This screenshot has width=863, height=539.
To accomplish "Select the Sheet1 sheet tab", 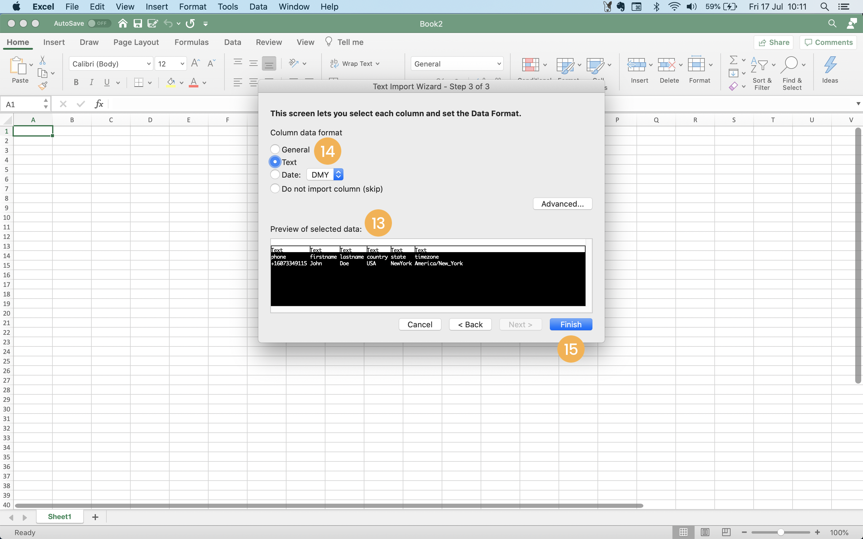I will click(60, 517).
